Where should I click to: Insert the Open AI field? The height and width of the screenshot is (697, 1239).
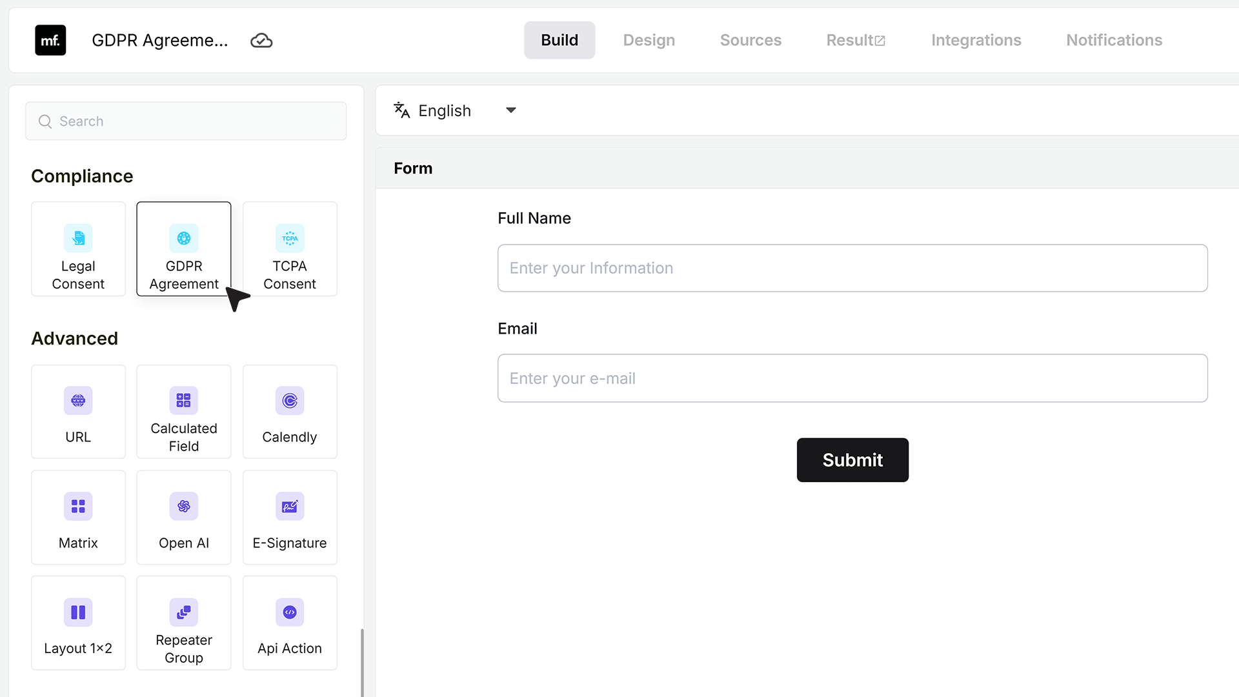[184, 518]
